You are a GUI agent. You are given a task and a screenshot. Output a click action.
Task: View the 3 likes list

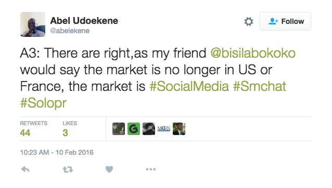[x=70, y=129]
